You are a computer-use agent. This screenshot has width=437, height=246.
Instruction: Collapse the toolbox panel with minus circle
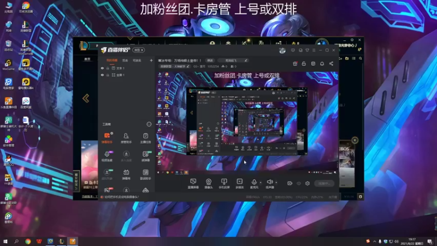click(149, 124)
